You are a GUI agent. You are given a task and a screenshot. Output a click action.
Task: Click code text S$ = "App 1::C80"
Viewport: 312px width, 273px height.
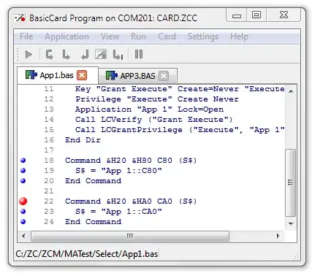pyautogui.click(x=118, y=171)
